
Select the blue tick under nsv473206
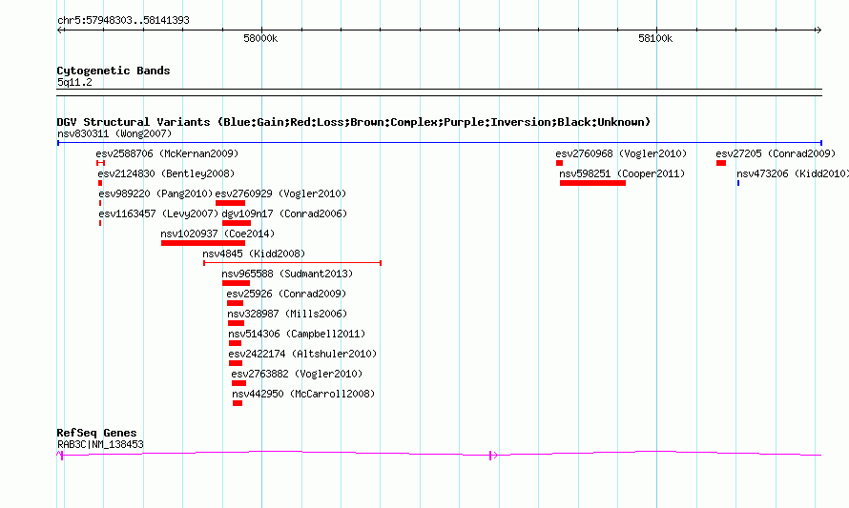point(738,183)
